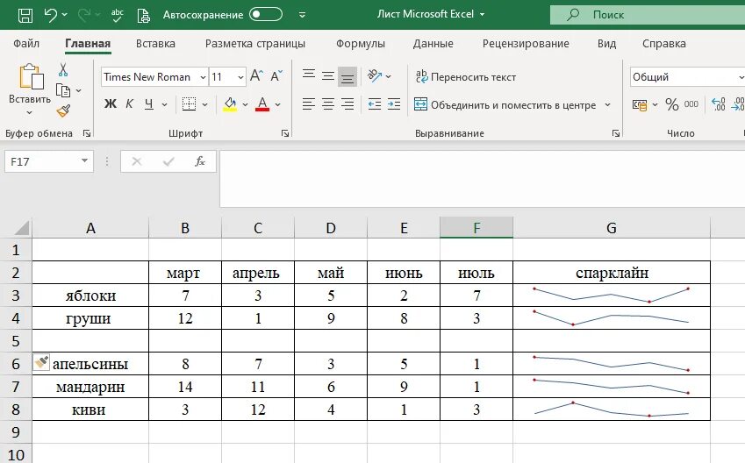Apply accounting currency format

(640, 104)
